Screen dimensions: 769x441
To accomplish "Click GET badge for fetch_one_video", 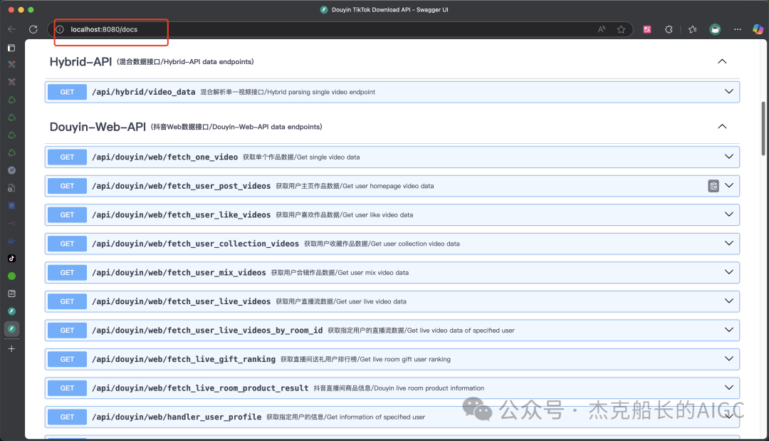I will tap(67, 157).
